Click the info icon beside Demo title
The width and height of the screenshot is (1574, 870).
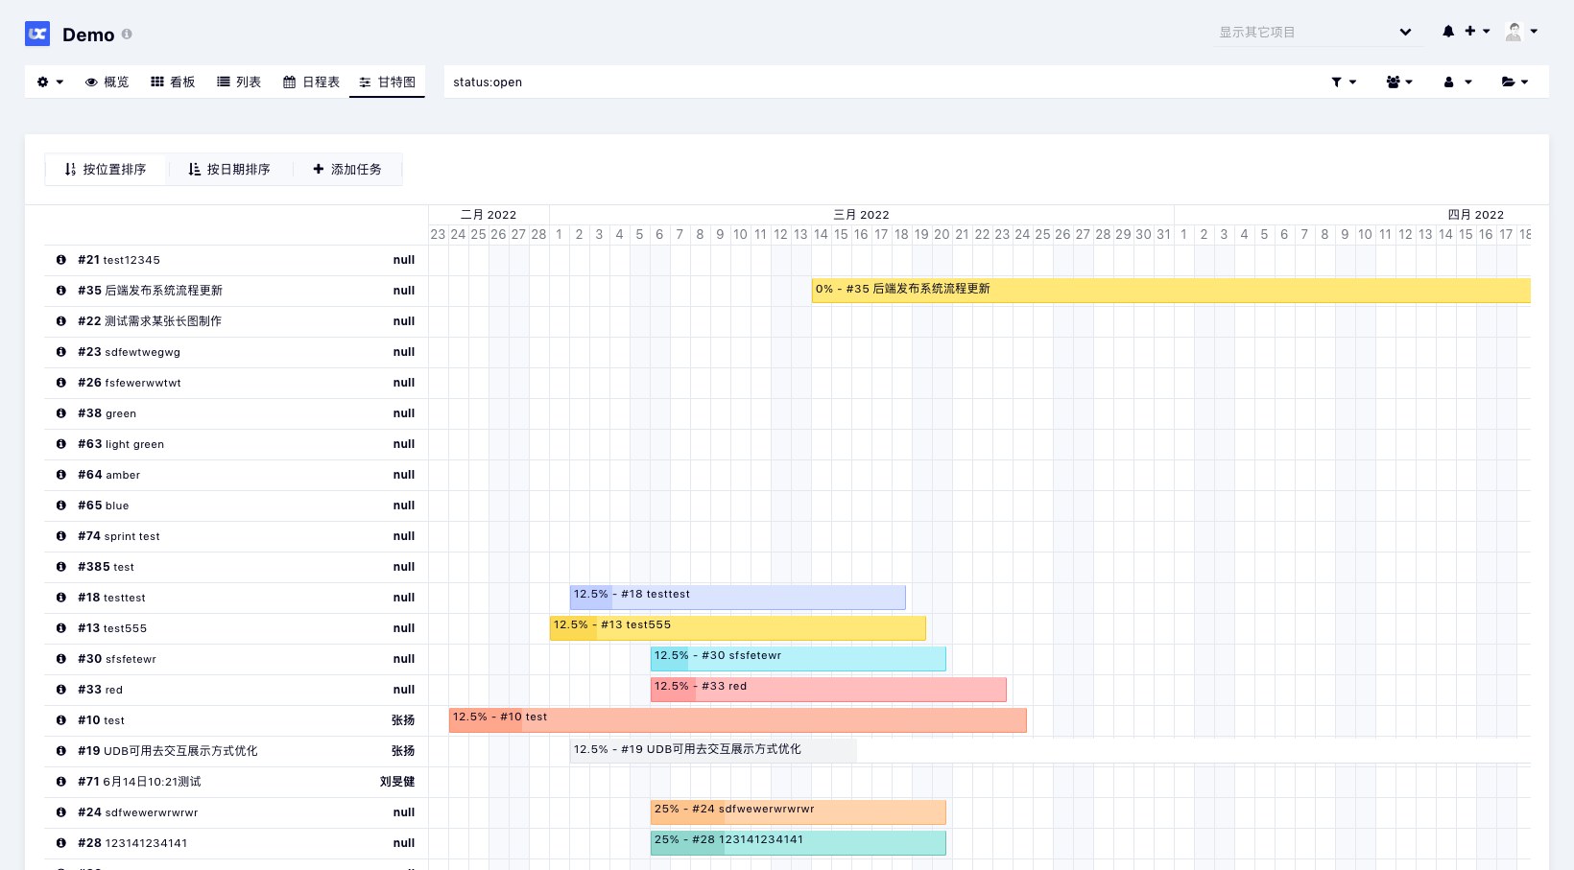pyautogui.click(x=127, y=34)
